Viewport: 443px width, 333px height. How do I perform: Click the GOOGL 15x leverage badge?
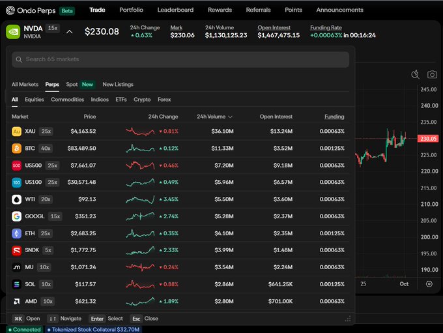pyautogui.click(x=55, y=216)
